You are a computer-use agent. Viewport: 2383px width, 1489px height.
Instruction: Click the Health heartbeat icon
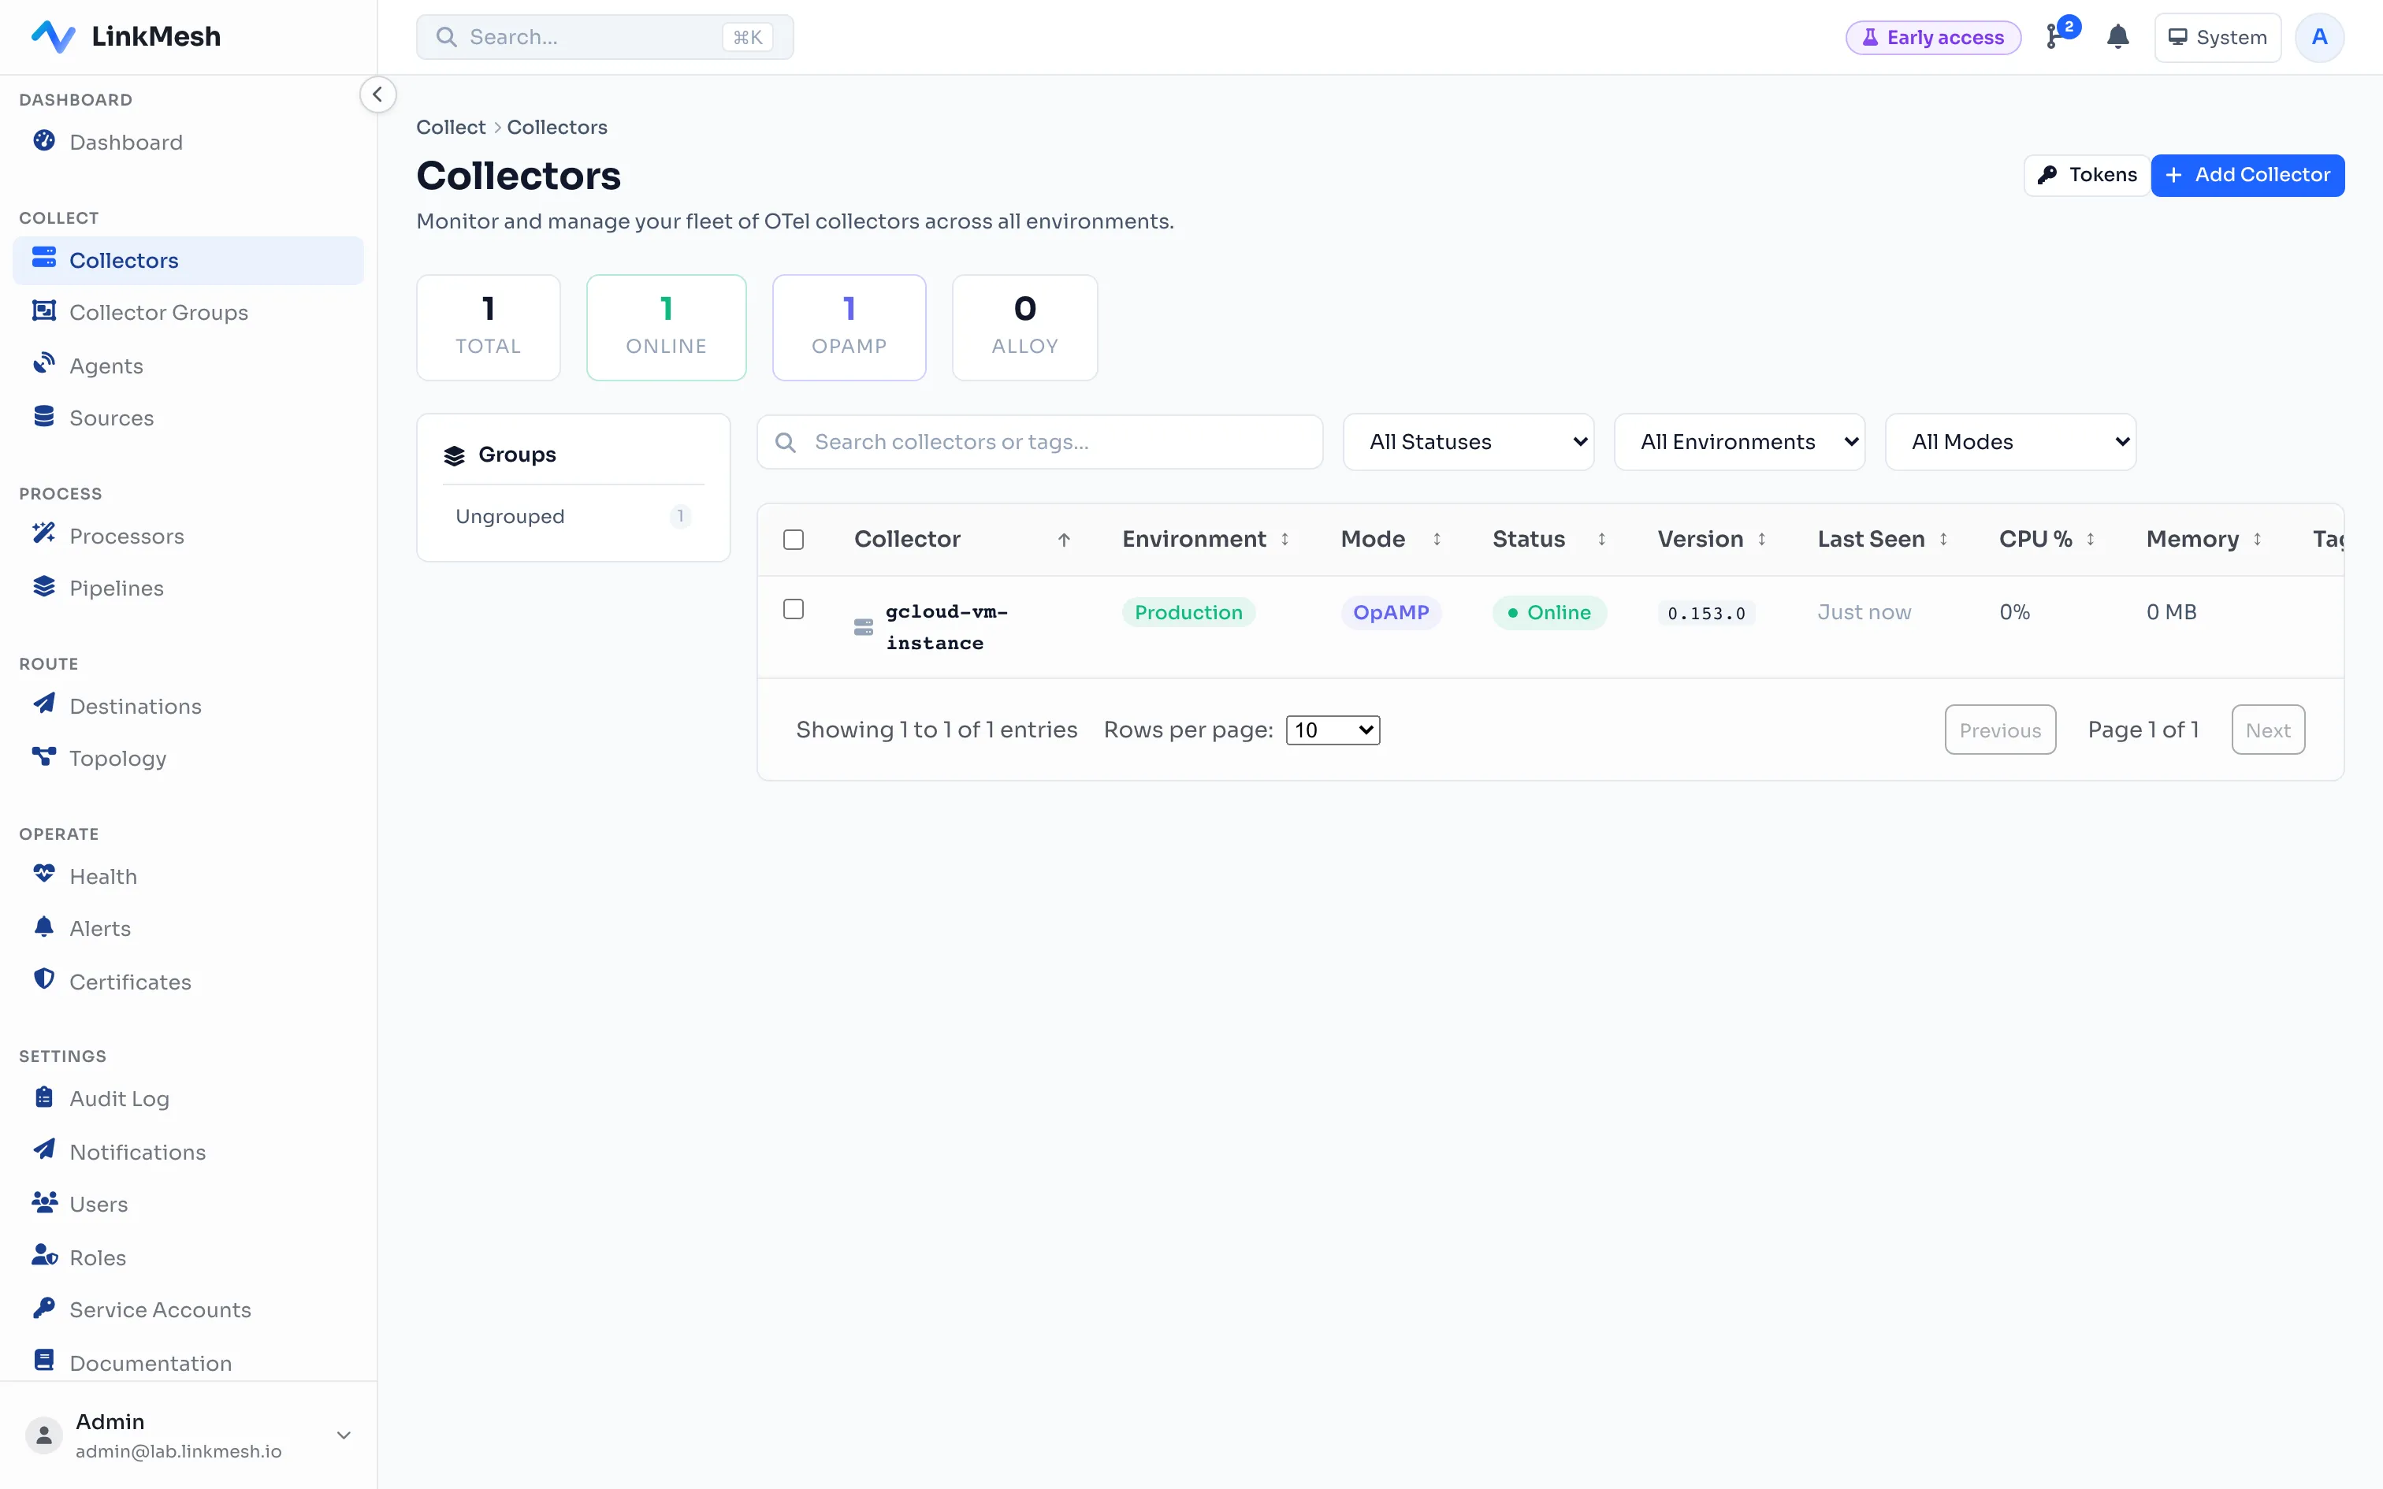tap(44, 874)
